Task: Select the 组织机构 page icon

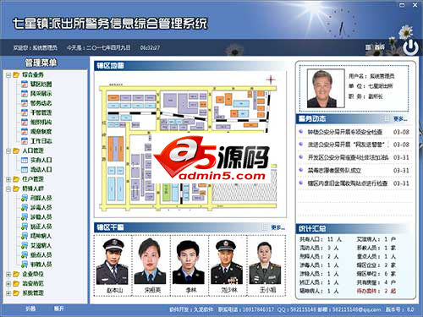Action: click(x=25, y=122)
